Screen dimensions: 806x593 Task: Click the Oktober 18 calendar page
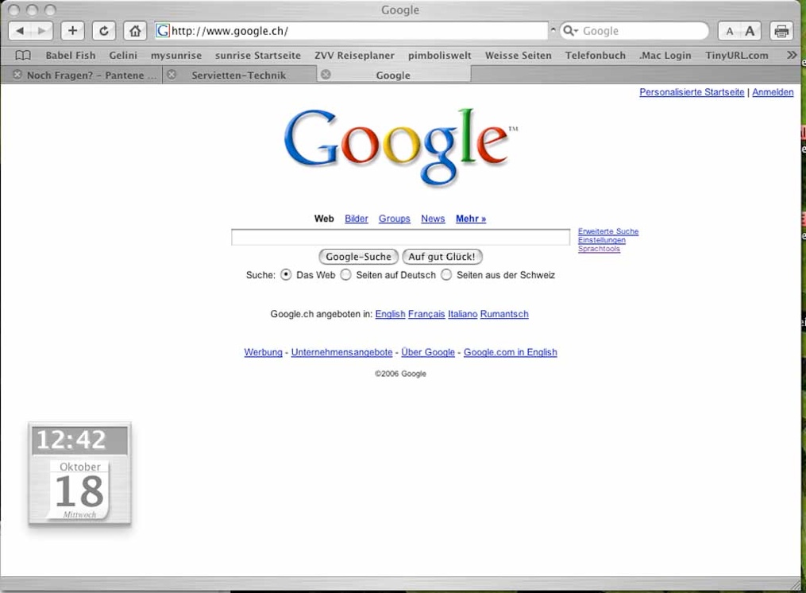[79, 490]
